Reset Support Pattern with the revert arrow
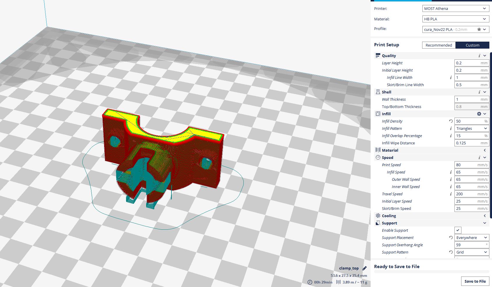 click(x=451, y=252)
